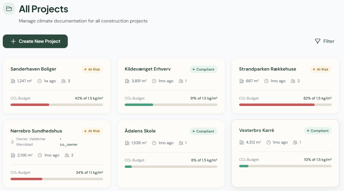
Task: Select the Ådalens Skole project title
Action: [x=140, y=131]
